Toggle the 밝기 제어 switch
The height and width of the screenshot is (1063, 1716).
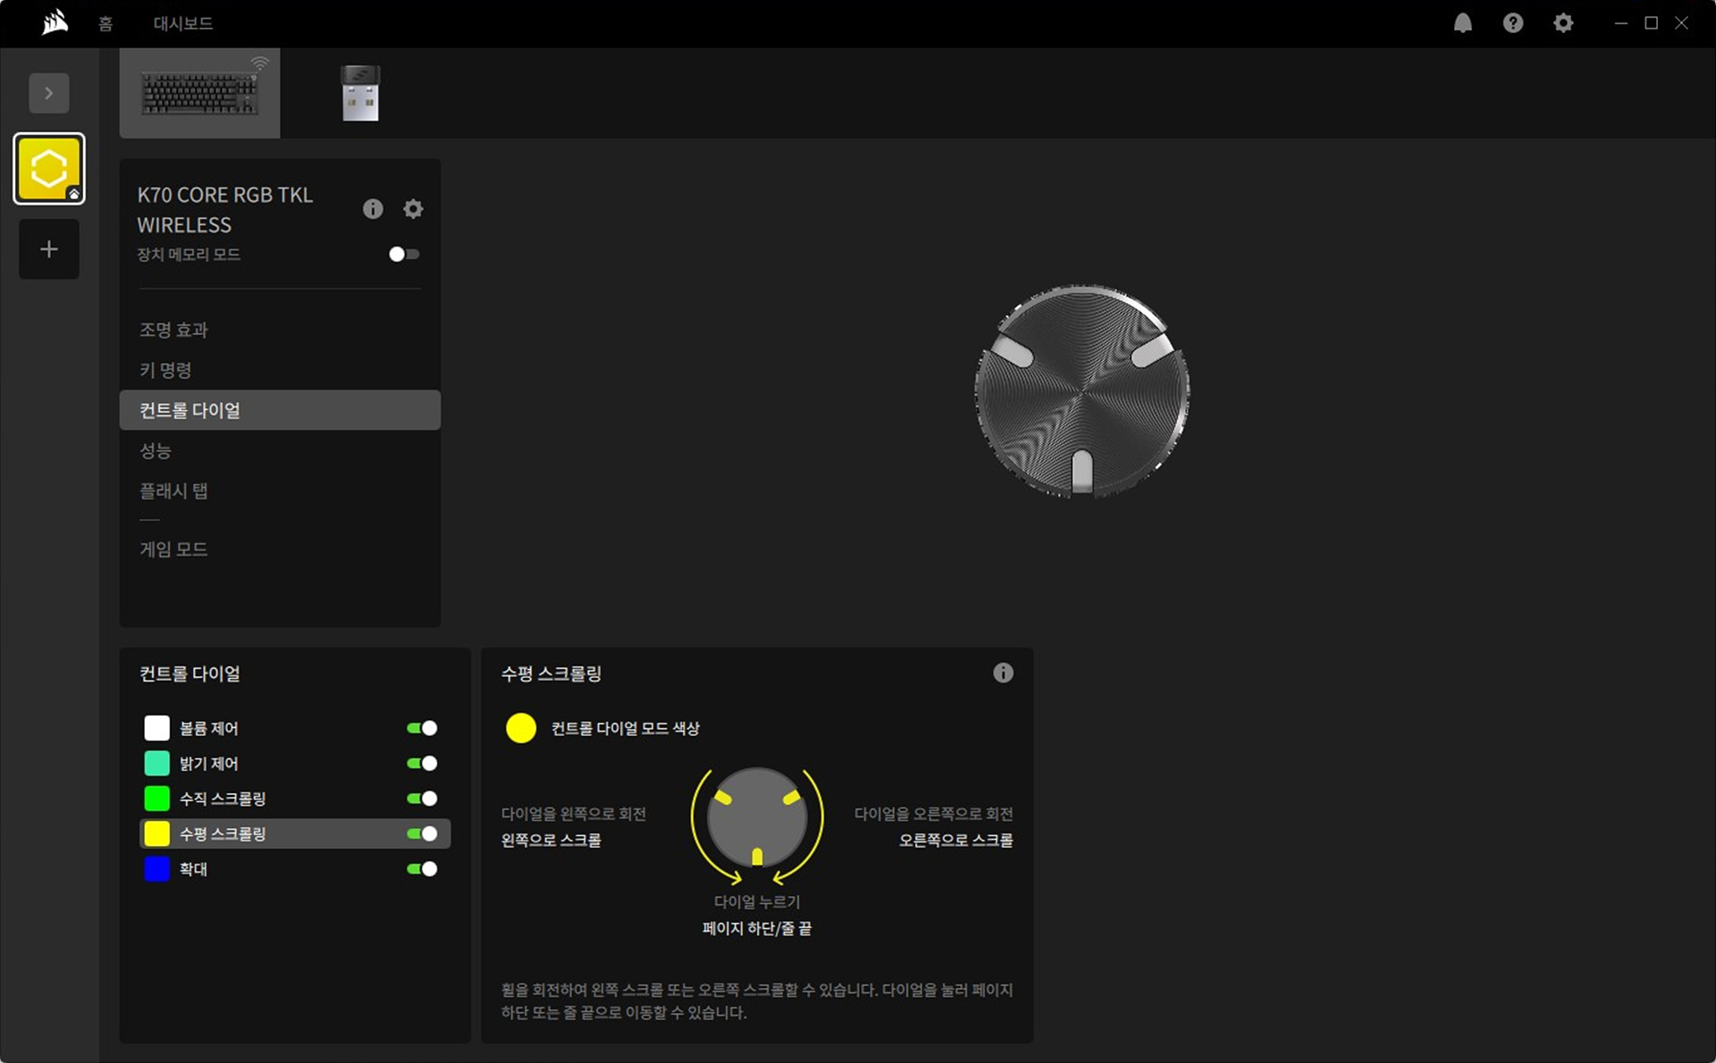422,763
